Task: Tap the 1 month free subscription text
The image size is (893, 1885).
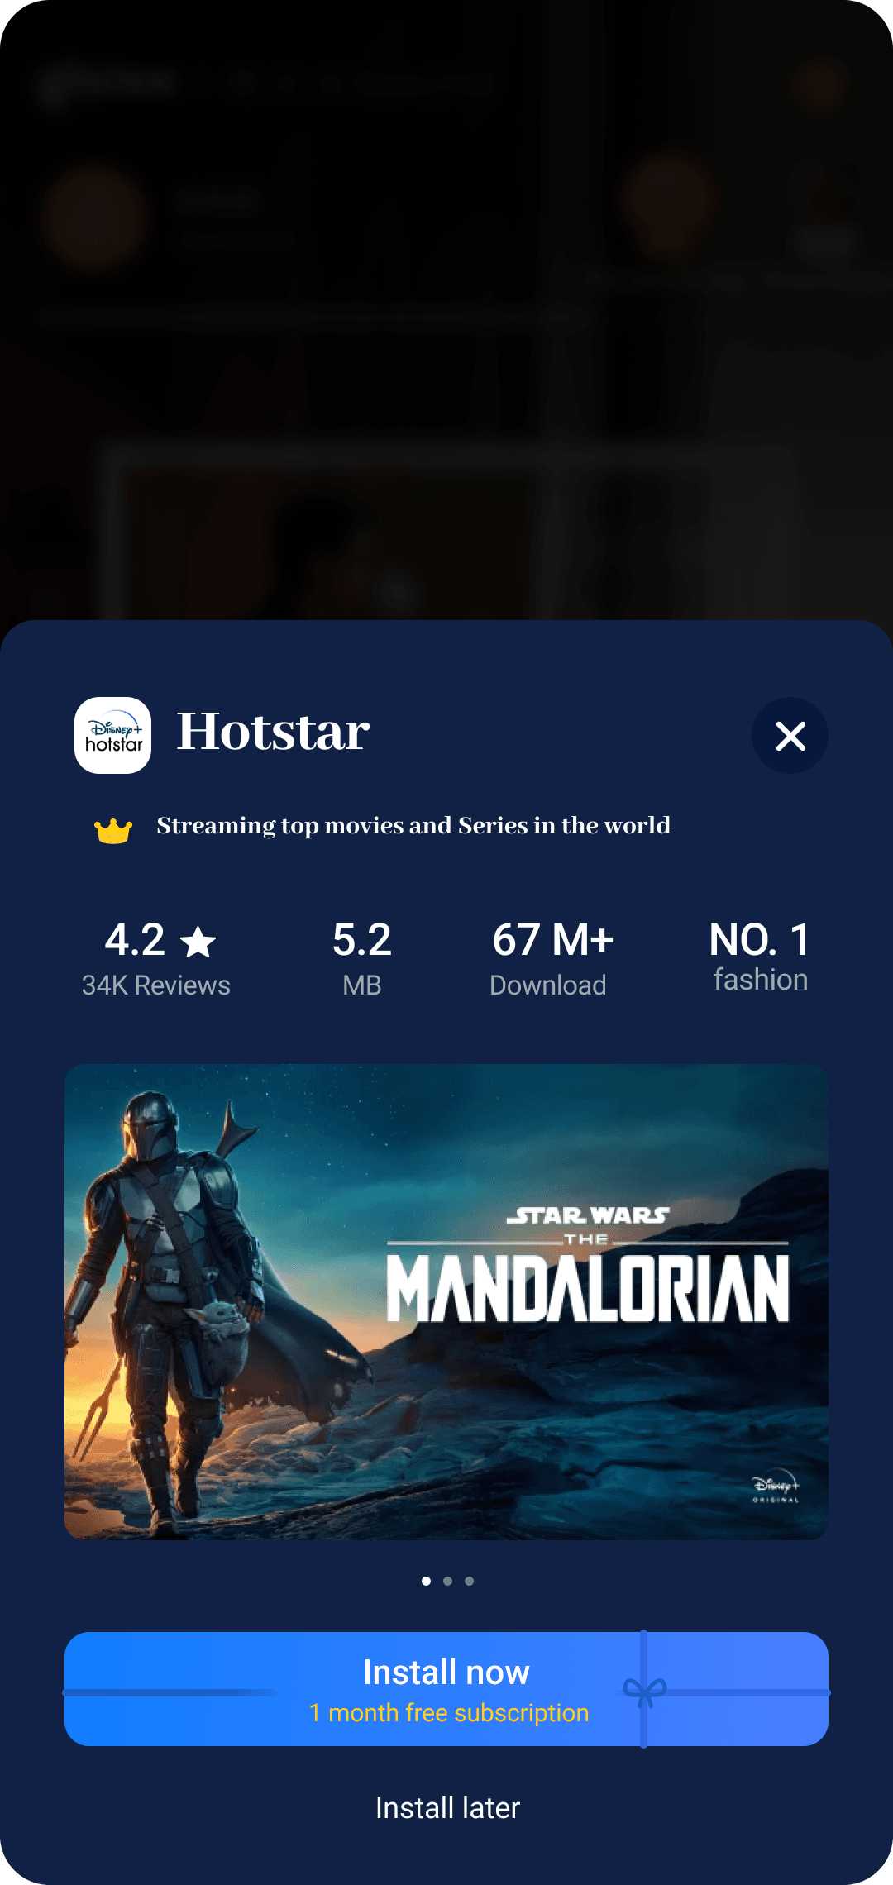Action: tap(449, 1713)
